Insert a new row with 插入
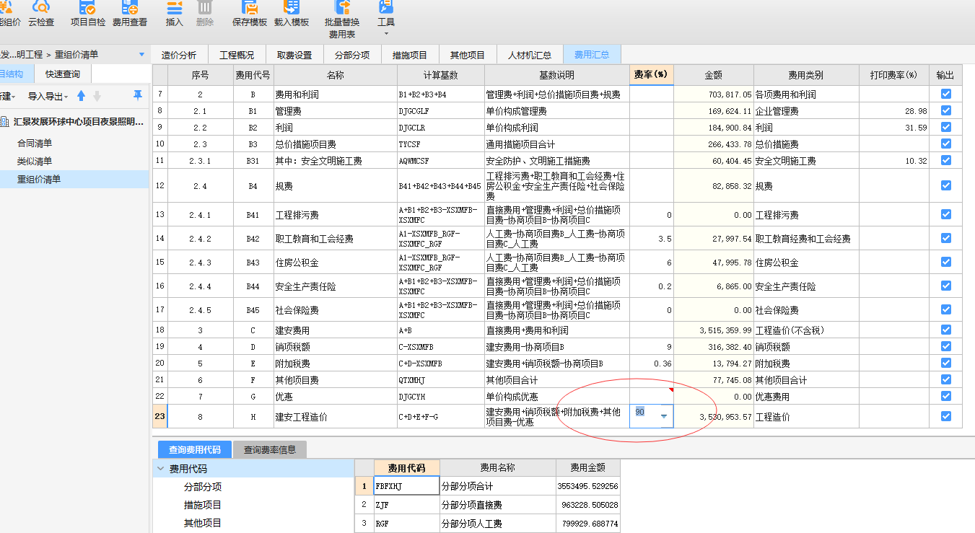This screenshot has height=533, width=975. click(x=175, y=14)
